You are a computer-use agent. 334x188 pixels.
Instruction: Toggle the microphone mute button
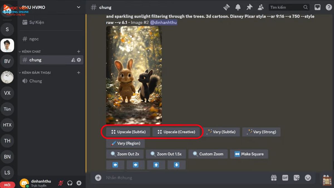click(61, 183)
